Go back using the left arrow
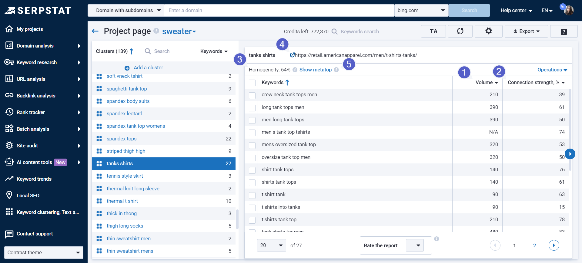Screen dimensions: 582x263 point(95,31)
